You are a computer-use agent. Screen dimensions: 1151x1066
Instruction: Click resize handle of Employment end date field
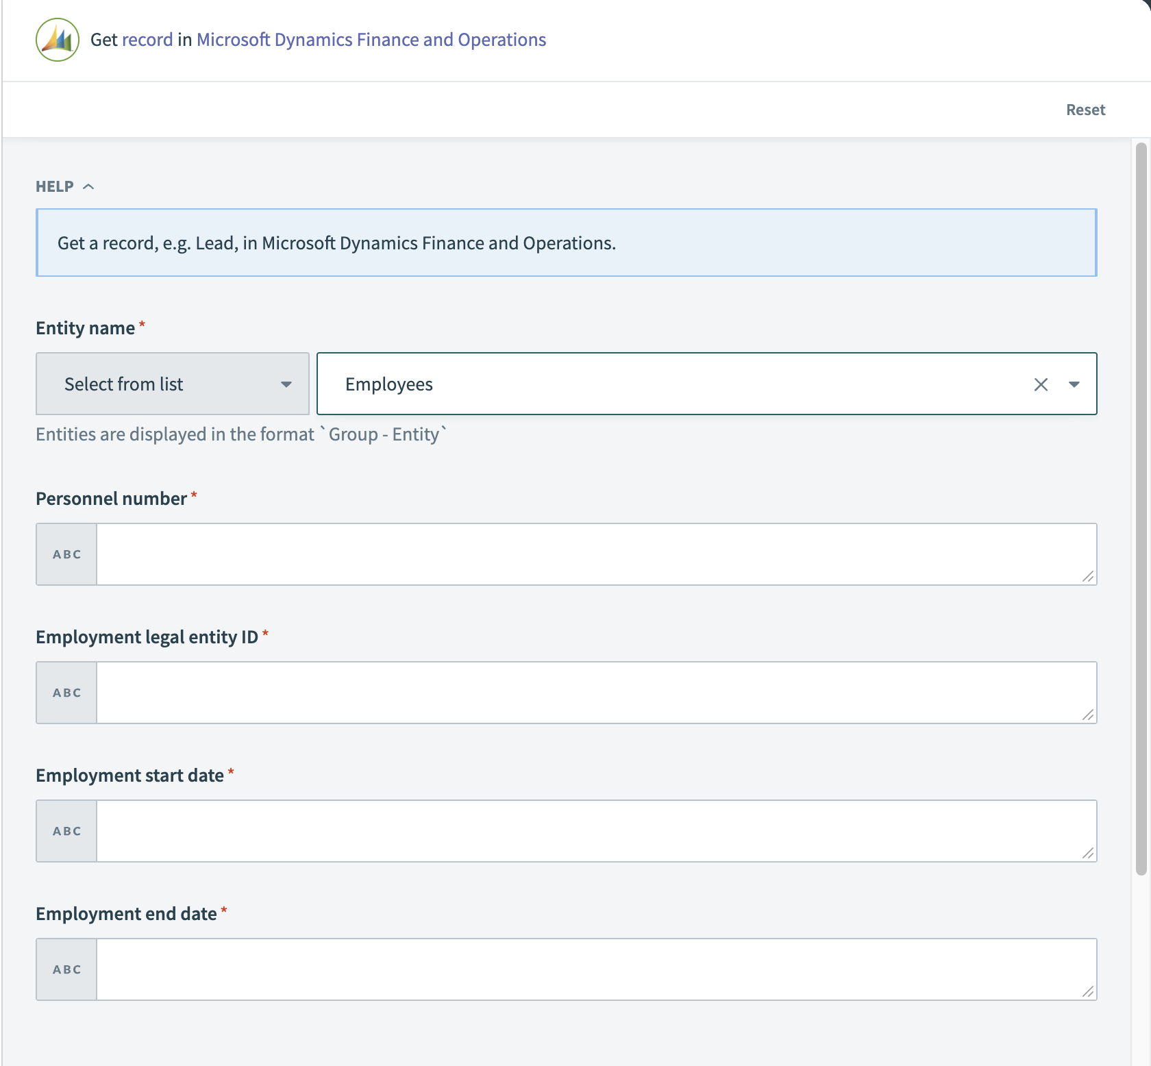[x=1088, y=992]
